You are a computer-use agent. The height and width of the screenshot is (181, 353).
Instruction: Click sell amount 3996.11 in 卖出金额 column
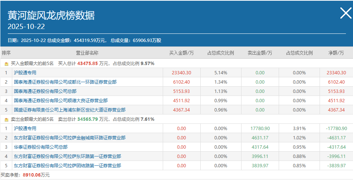pyautogui.click(x=260, y=156)
